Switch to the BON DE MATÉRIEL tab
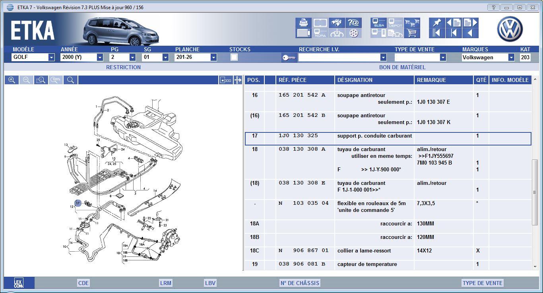The image size is (543, 293). (x=402, y=67)
